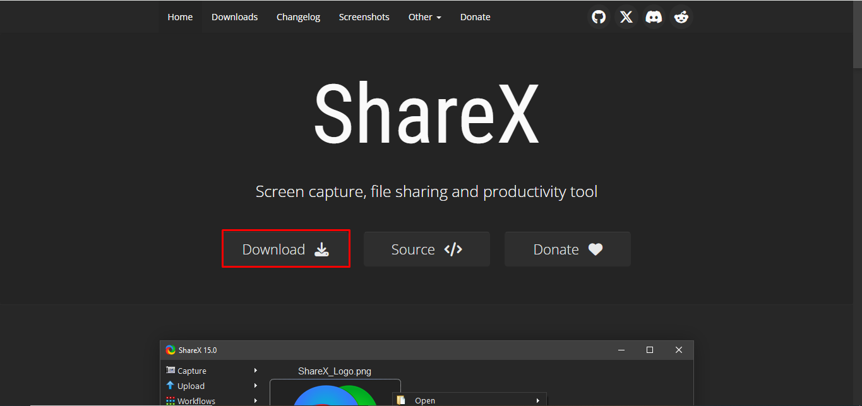Expand the Capture submenu arrow
The width and height of the screenshot is (862, 406).
[x=255, y=371]
